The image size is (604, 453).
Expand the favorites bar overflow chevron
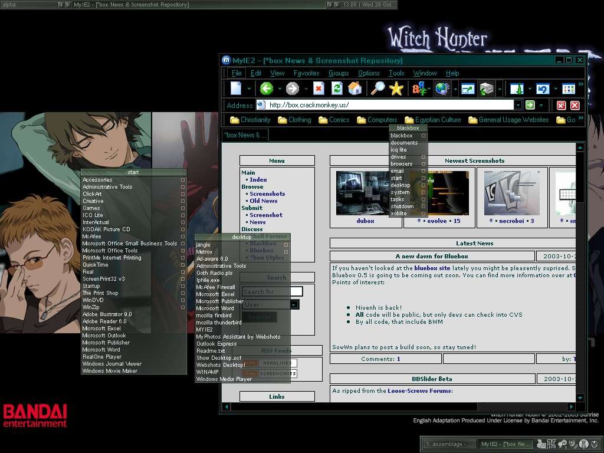tap(581, 117)
